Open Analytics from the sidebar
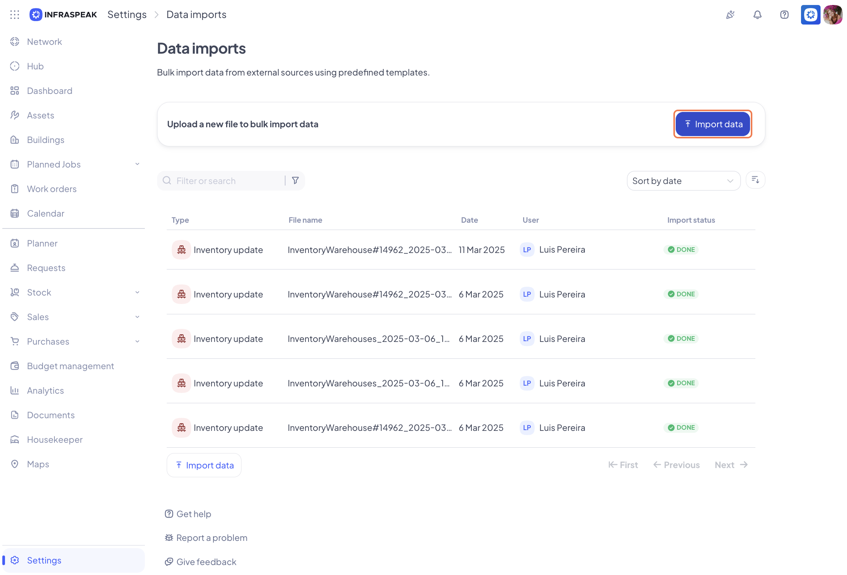This screenshot has width=847, height=575. tap(45, 391)
